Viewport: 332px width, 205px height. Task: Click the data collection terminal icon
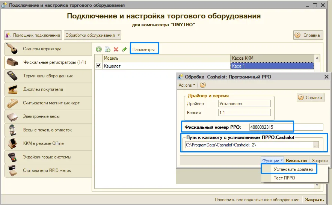coord(12,76)
